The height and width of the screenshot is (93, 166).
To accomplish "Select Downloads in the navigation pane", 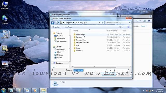I will click(x=61, y=38).
